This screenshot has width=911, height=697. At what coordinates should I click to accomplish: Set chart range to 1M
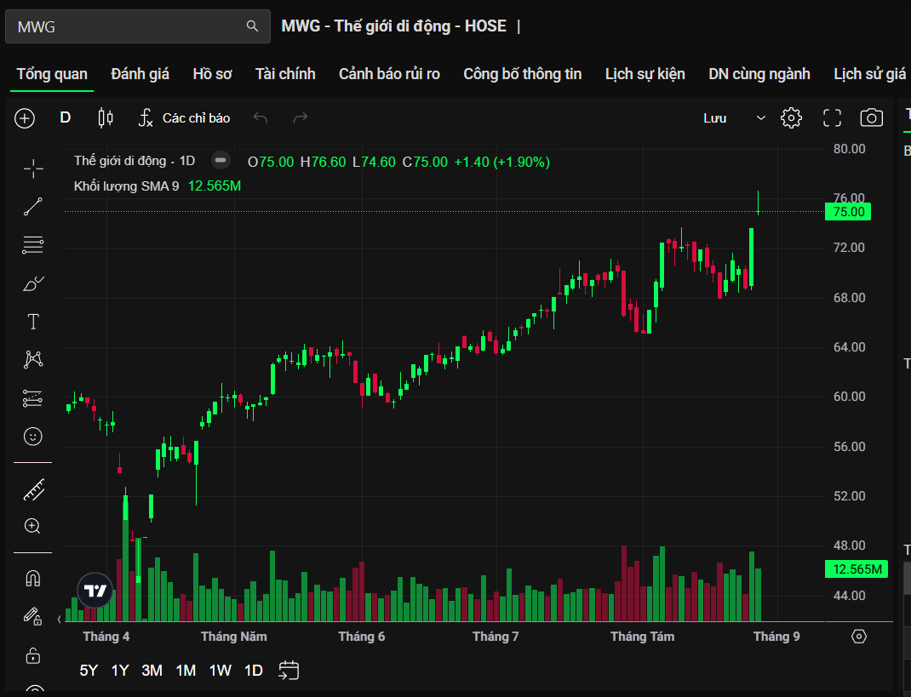(186, 671)
